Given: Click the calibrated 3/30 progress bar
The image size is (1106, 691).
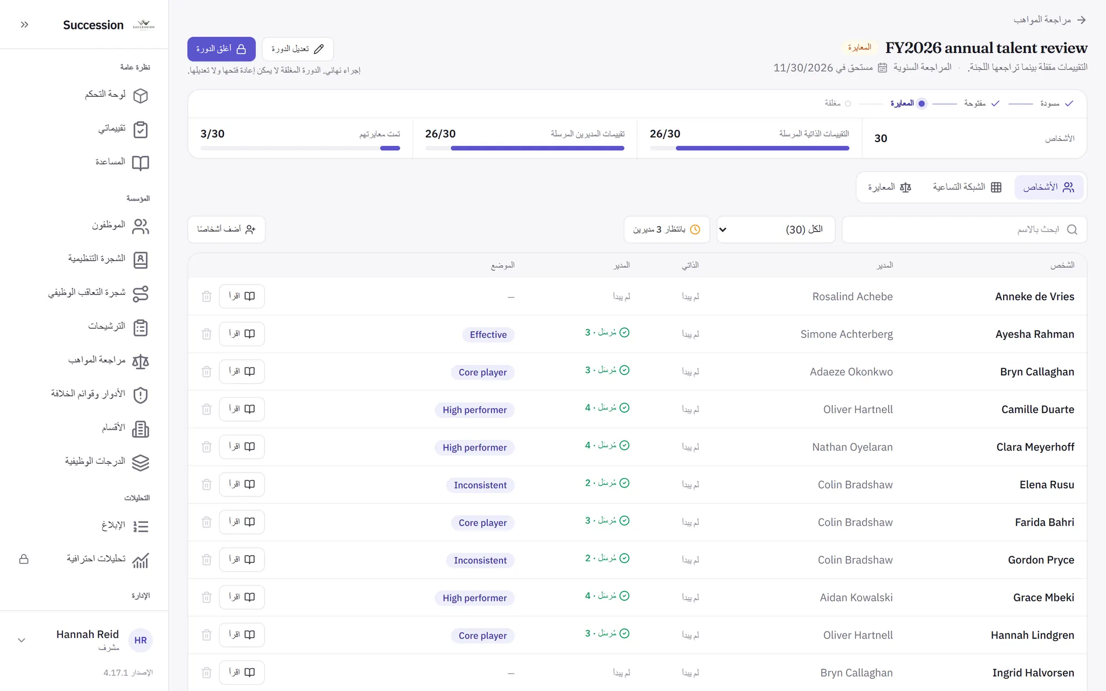Looking at the screenshot, I should (300, 148).
